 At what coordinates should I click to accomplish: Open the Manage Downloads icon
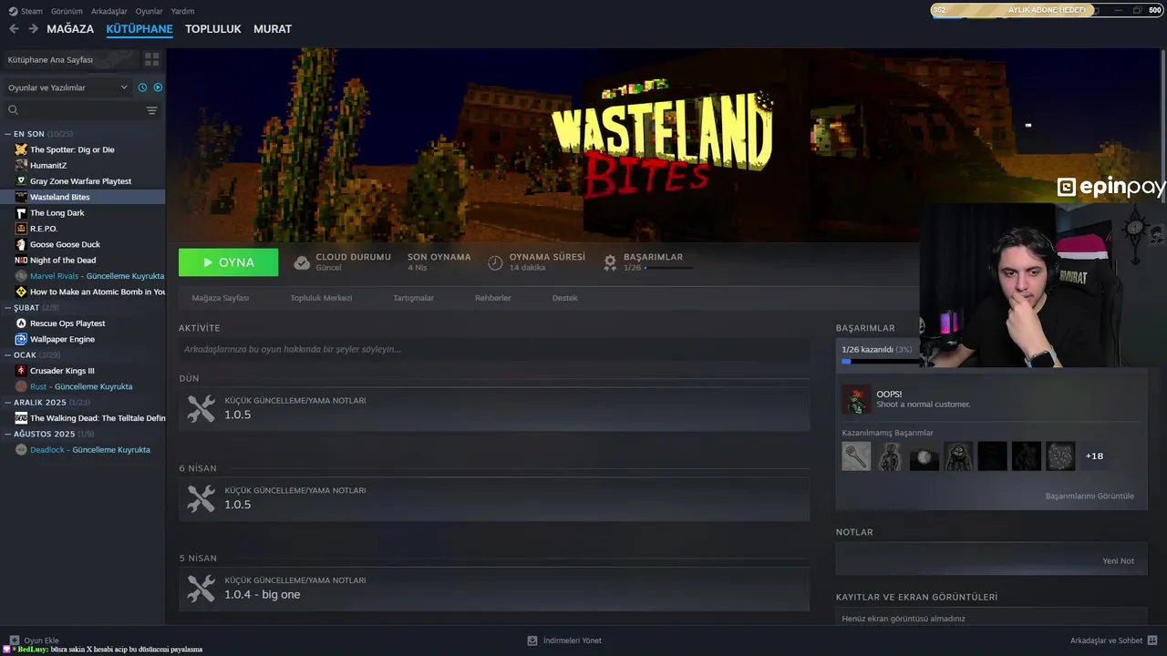[532, 641]
